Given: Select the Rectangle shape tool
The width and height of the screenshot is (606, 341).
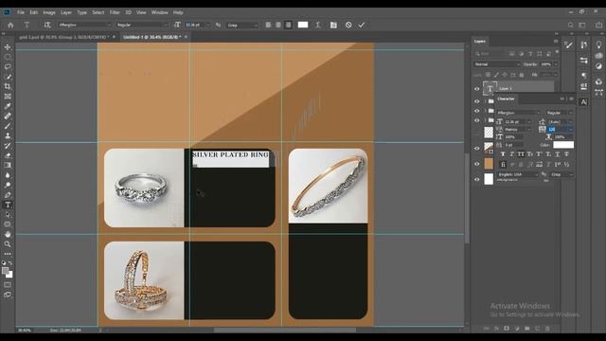Looking at the screenshot, I should tap(8, 224).
